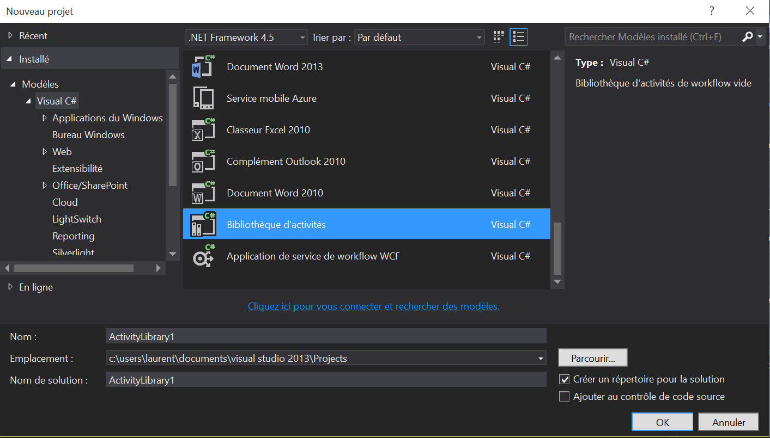Image resolution: width=770 pixels, height=438 pixels.
Task: Click the tree panel scroll up arrow
Action: 173,77
